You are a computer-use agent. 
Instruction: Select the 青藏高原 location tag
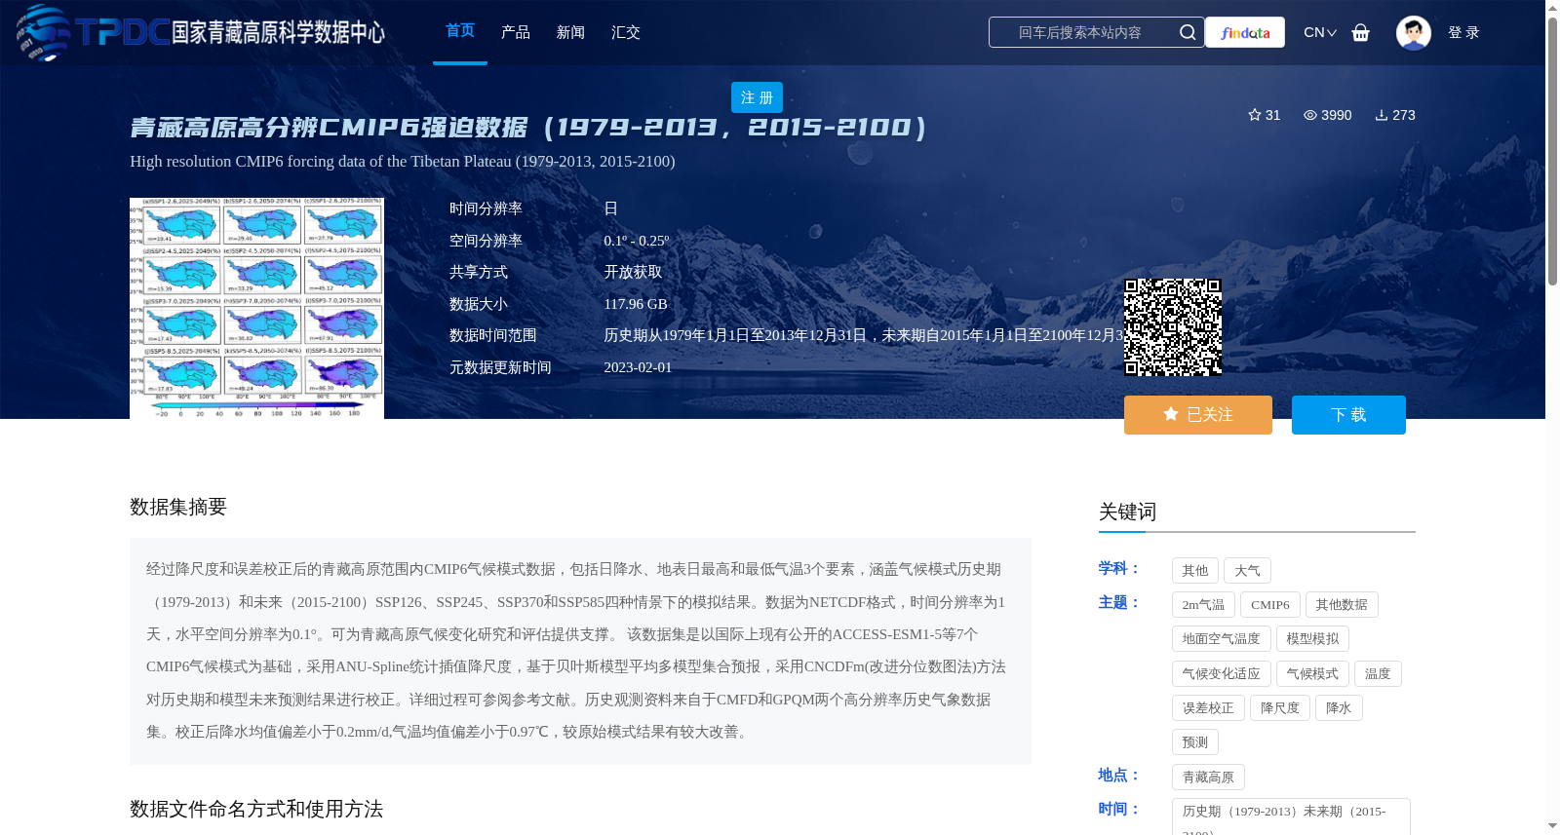1208,778
